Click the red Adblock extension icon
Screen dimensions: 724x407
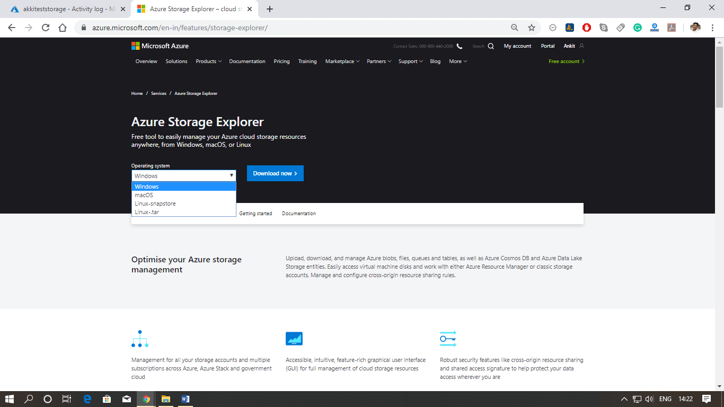pyautogui.click(x=587, y=28)
